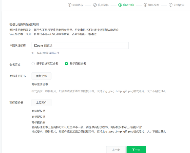Go back with the 上一步 button
The height and width of the screenshot is (153, 190).
[x=116, y=150]
